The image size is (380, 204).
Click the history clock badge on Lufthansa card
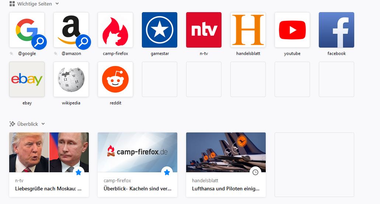pyautogui.click(x=255, y=172)
